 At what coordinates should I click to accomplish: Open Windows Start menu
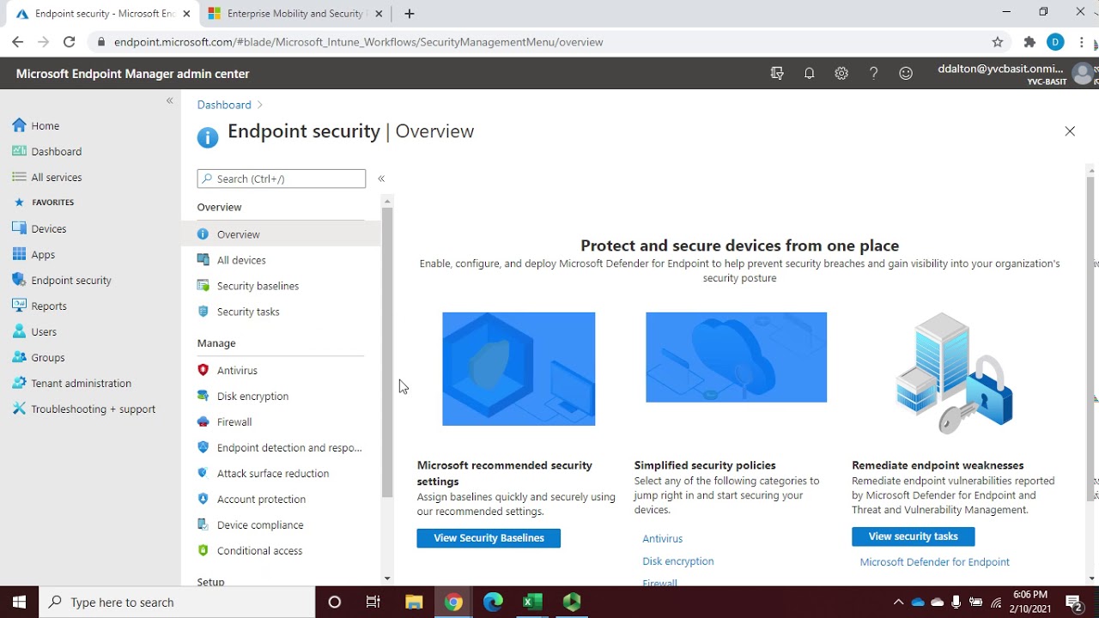tap(19, 602)
